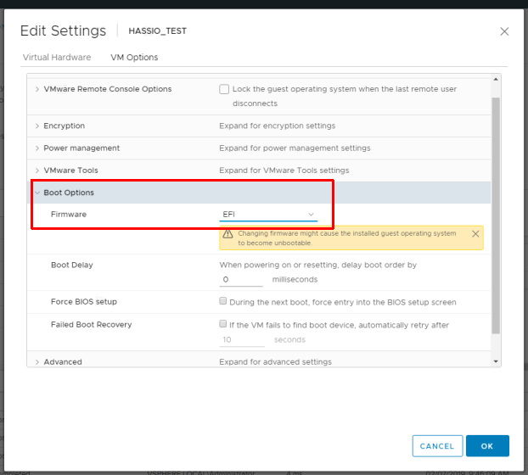Image resolution: width=528 pixels, height=475 pixels.
Task: Click the CANCEL button
Action: (x=437, y=445)
